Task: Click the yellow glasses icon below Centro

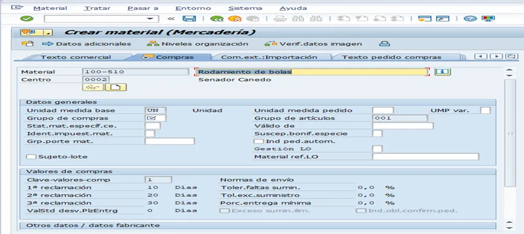Action: tap(93, 87)
